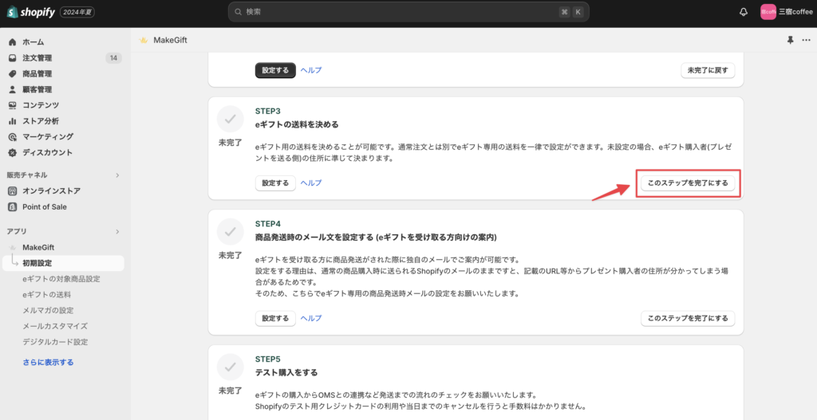This screenshot has width=817, height=420.
Task: Click the storefront icon for オンラインストア
Action: 13,191
